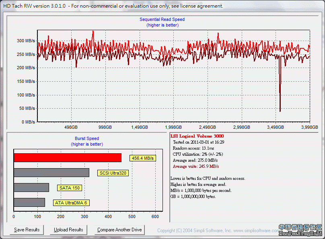
Task: Click the Average read result line
Action: tap(195, 160)
